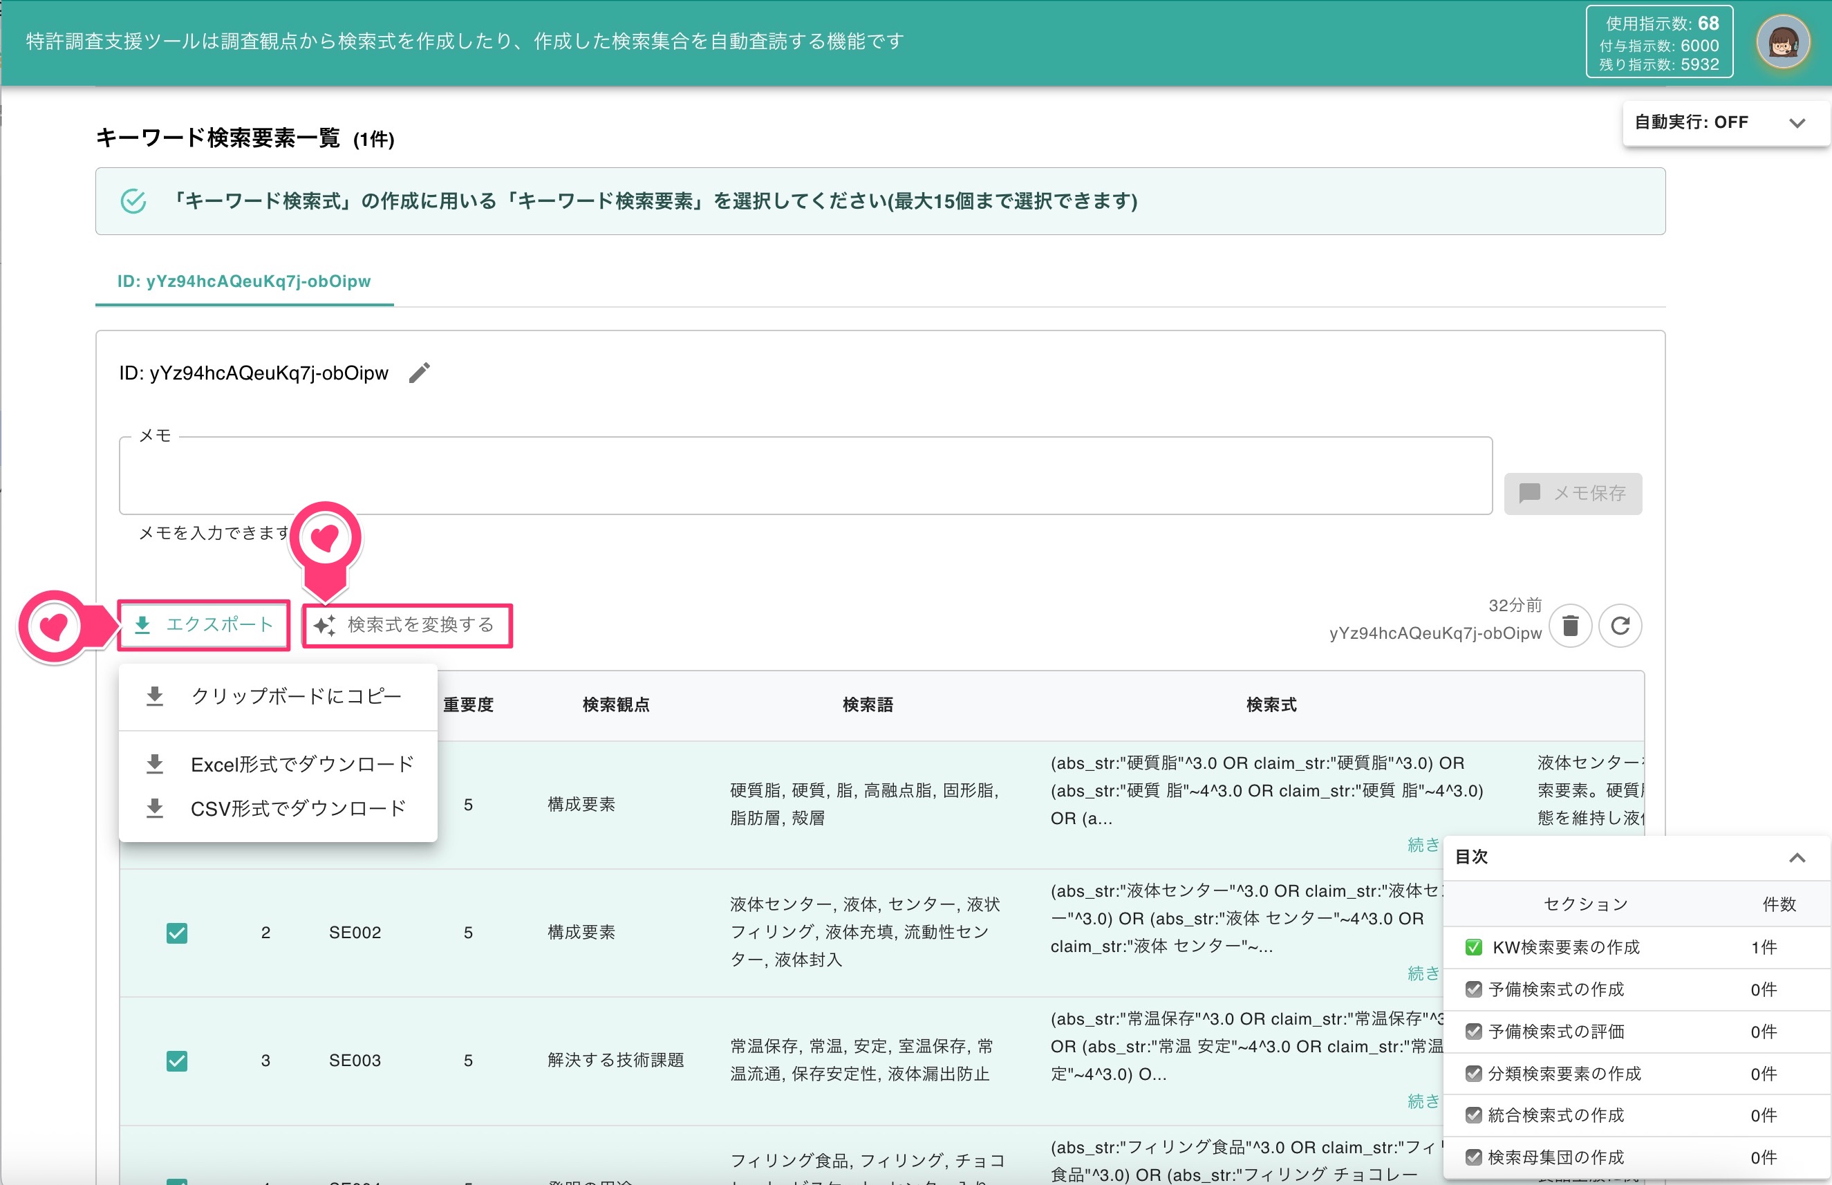Screen dimensions: 1832x1185
Task: Toggle KW検索要素の作成 checkbox in 目次
Action: point(1473,947)
